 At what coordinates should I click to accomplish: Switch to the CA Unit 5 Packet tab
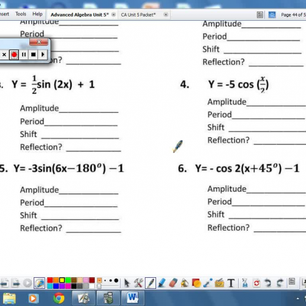pos(138,15)
